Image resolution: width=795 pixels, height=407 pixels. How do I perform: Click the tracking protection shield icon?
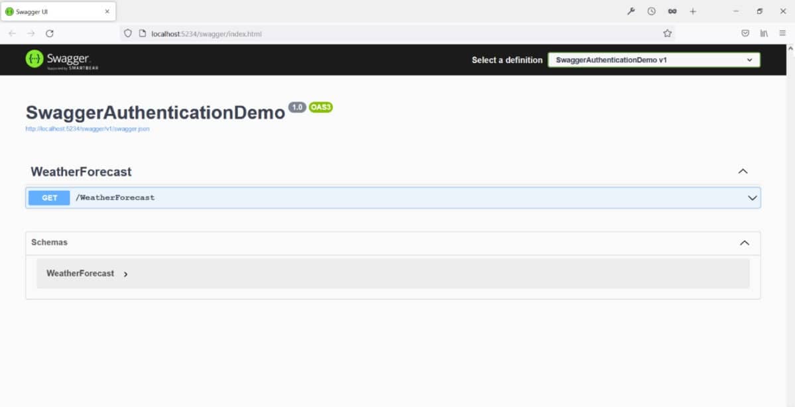coord(128,33)
